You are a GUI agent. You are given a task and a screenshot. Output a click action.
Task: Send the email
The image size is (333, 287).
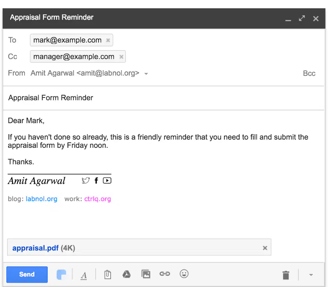point(27,275)
